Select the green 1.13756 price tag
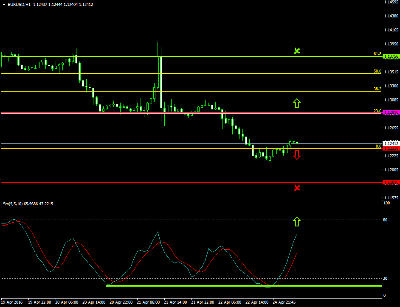This screenshot has height=307, width=400. [x=391, y=56]
